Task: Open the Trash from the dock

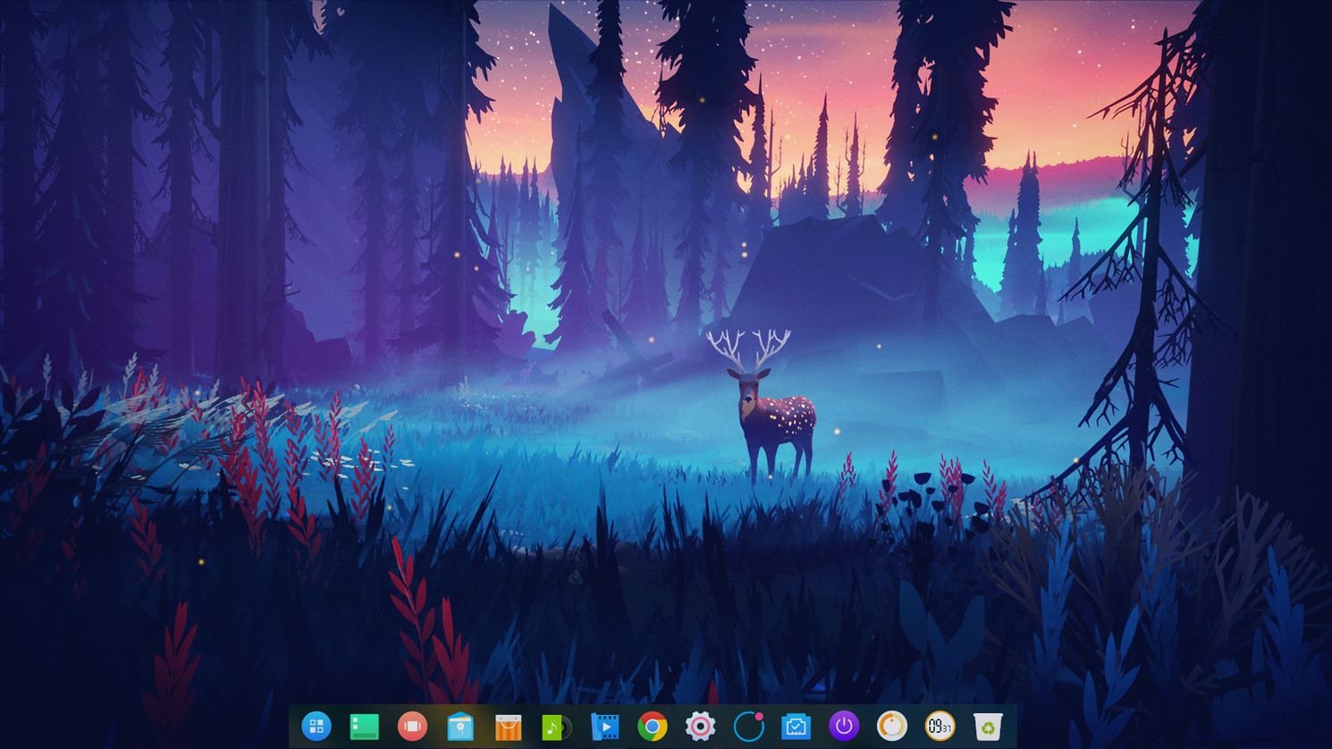Action: (987, 727)
